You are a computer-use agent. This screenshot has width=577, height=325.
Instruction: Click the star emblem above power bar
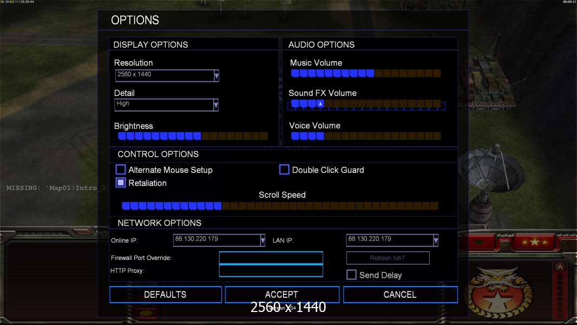pyautogui.click(x=560, y=267)
